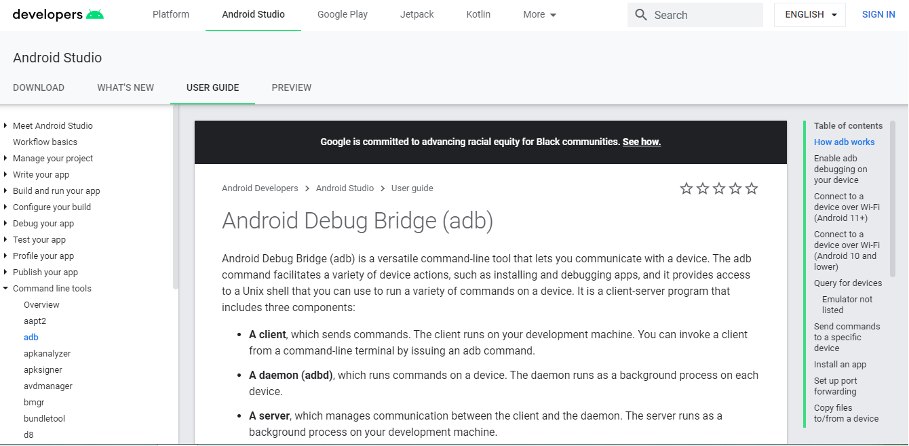Switch to the DOWNLOAD tab

(39, 87)
